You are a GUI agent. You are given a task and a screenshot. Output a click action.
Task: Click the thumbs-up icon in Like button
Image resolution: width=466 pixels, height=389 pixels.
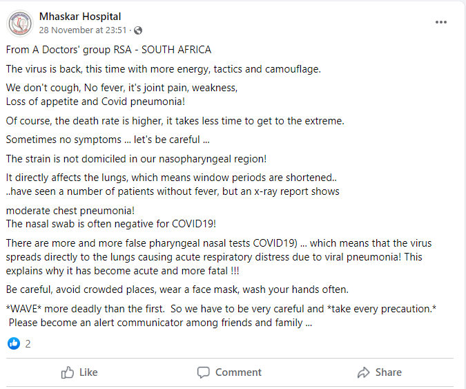click(68, 372)
